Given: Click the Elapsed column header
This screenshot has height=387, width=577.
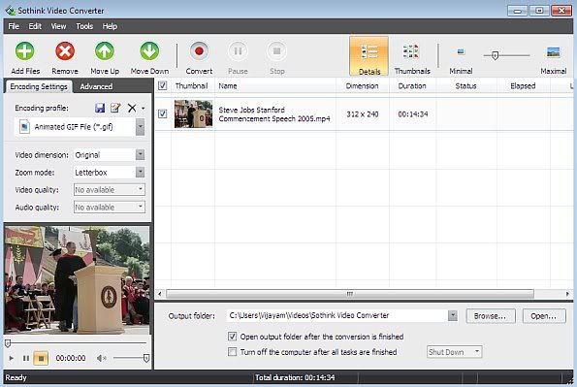Looking at the screenshot, I should click(x=523, y=86).
